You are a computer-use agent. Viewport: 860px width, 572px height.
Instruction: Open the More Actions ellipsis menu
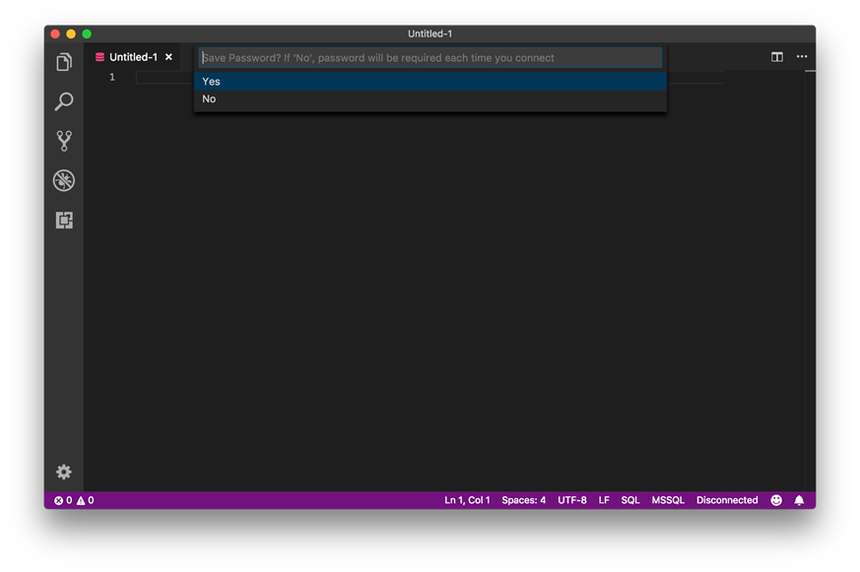click(x=802, y=57)
